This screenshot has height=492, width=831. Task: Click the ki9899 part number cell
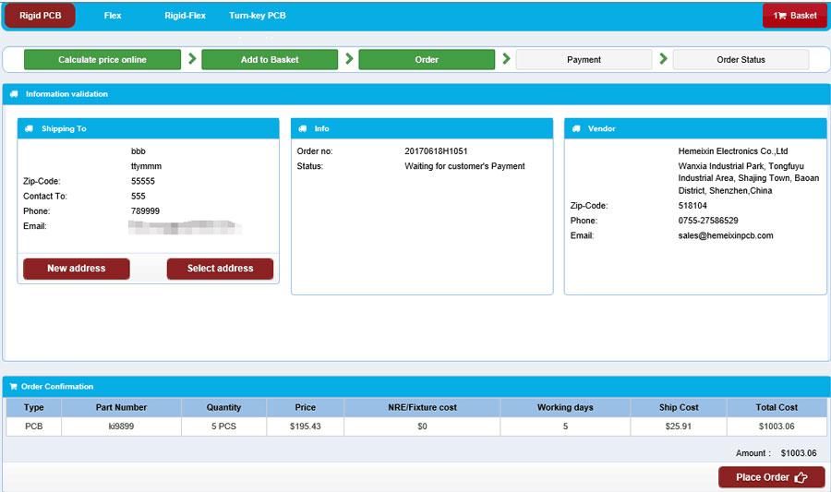(x=121, y=426)
